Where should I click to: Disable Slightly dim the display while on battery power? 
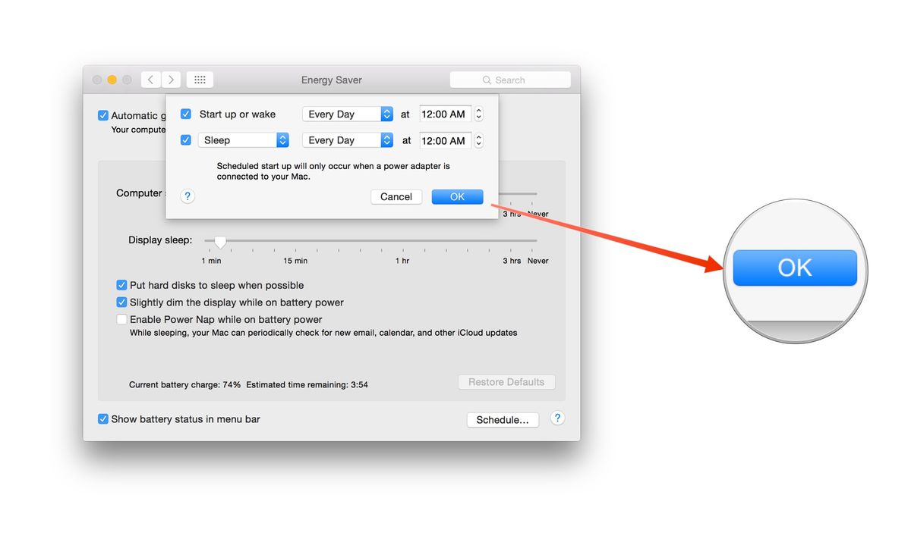[121, 302]
